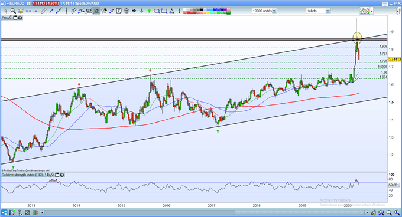402x217 pixels.
Task: Click the Relative strength index (RSI) label
Action: (x=25, y=175)
